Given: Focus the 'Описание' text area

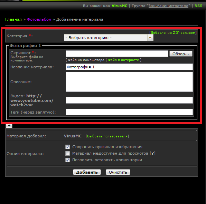Looking at the screenshot, I should (x=129, y=82).
